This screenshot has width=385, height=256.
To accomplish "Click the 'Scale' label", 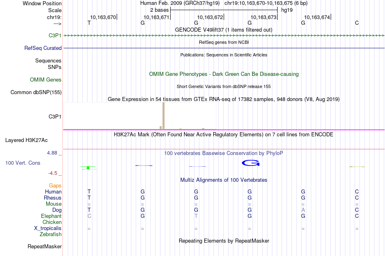I will click(x=55, y=10).
